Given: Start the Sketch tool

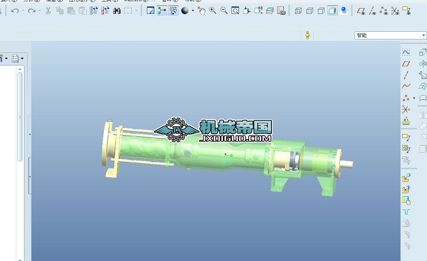Looking at the screenshot, I should coord(406,52).
